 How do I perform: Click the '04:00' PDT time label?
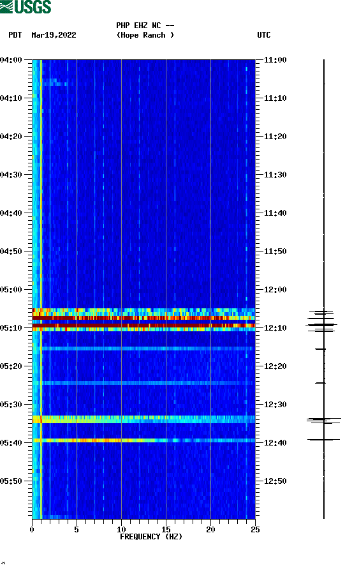tap(11, 59)
